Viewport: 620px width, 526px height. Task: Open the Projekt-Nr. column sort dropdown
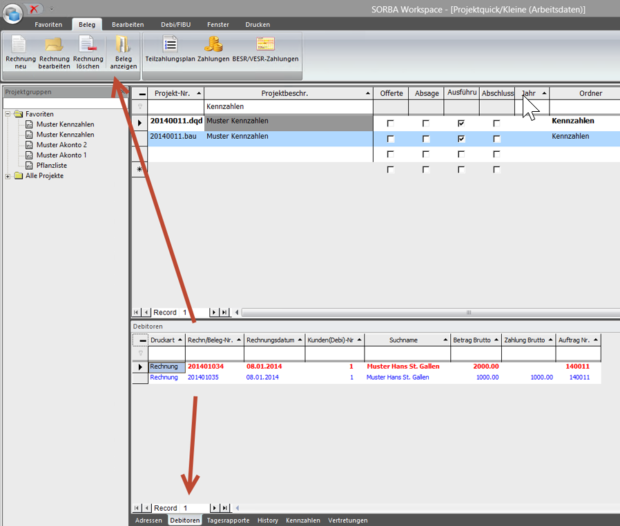(199, 93)
